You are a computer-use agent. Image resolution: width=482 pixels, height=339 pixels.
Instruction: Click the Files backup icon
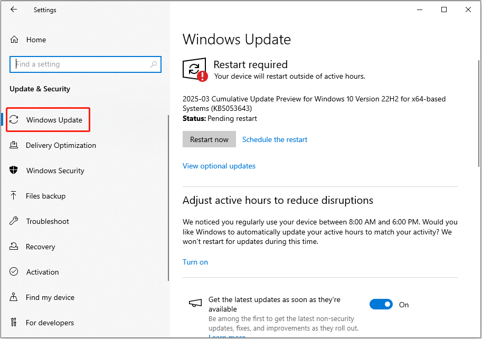13,196
